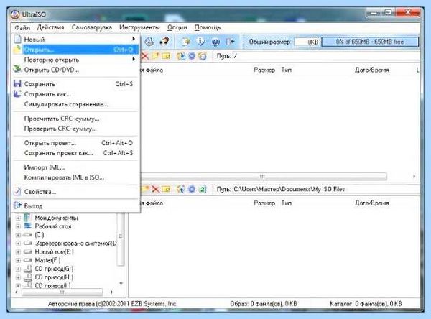This screenshot has width=431, height=319.
Task: Click the blue gear icon in the upper pane toolbar
Action: (192, 56)
